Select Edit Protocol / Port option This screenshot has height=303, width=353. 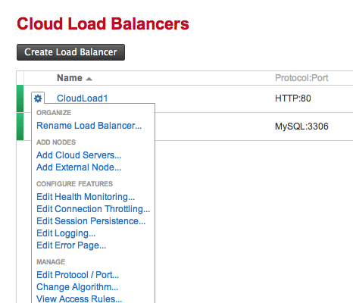78,275
